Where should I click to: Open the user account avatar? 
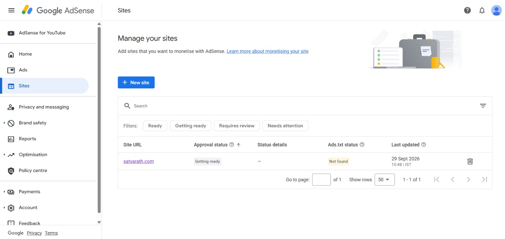(x=496, y=10)
